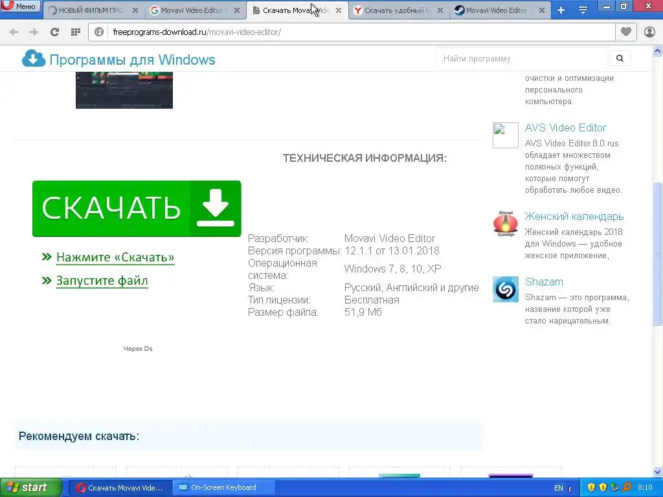Viewport: 663px width, 497px height.
Task: Click the Windows 7, 8, 10, XP text
Action: point(392,269)
